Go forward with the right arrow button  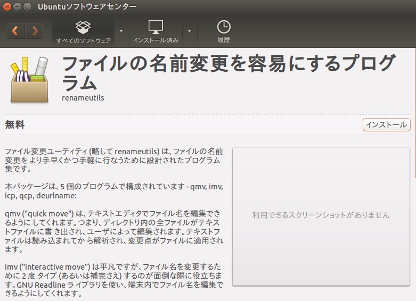(35, 31)
